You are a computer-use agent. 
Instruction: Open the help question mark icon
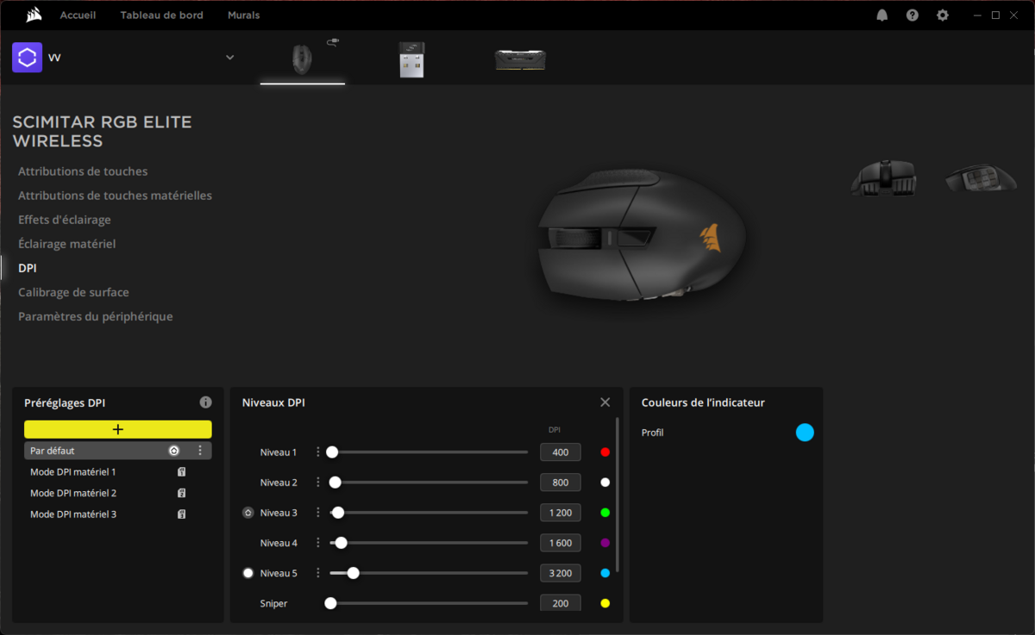913,16
